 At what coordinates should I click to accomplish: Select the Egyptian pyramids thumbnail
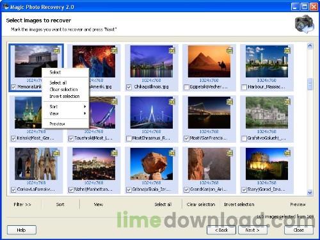point(209,61)
